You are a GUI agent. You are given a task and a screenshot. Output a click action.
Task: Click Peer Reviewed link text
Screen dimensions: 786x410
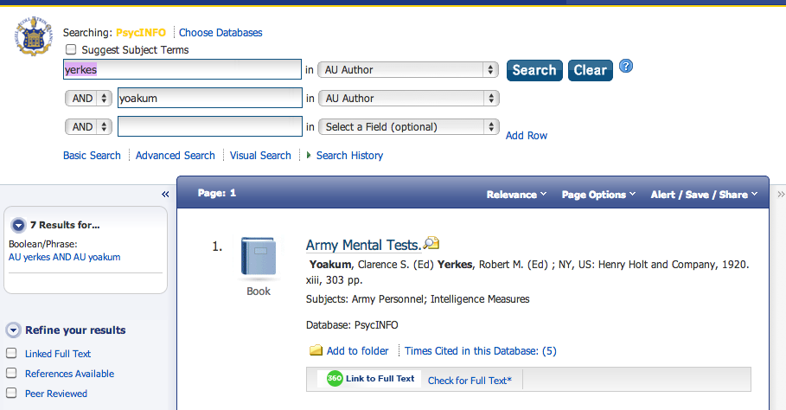[56, 394]
